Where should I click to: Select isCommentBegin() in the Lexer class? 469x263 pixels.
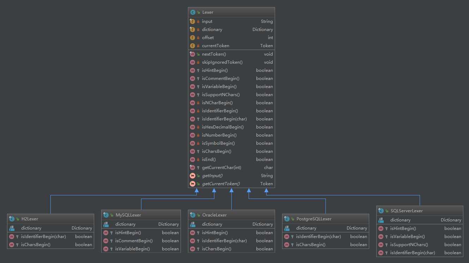pos(221,79)
